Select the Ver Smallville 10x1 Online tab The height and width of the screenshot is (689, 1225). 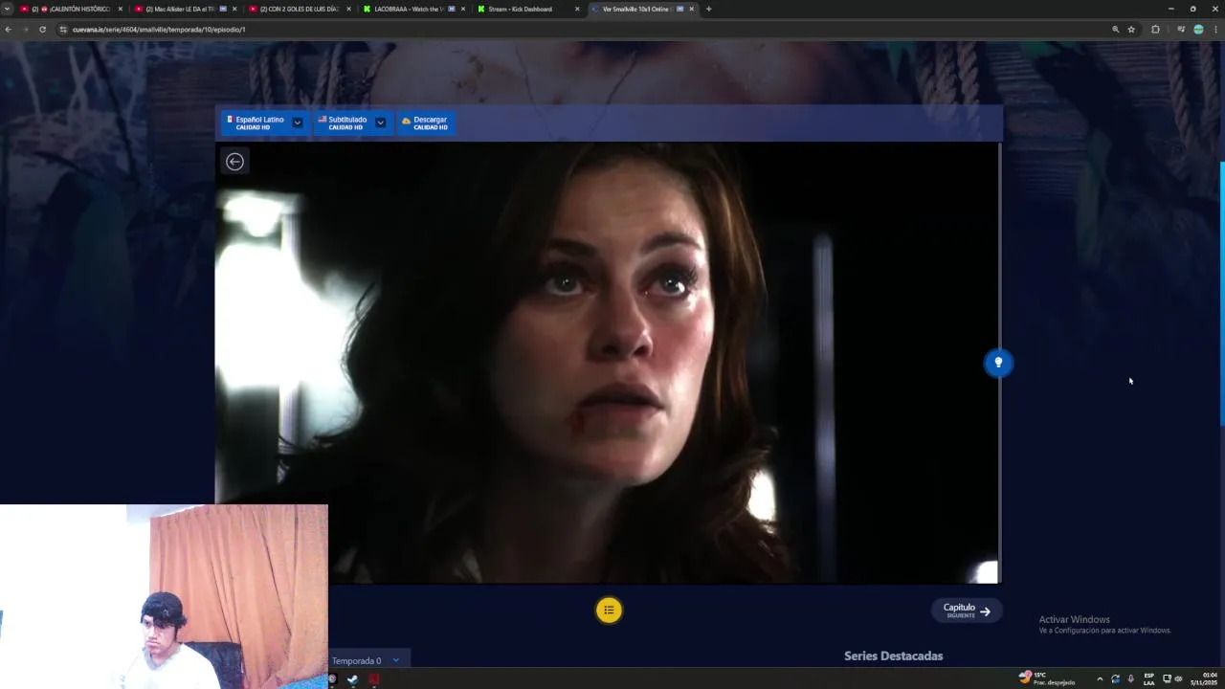[x=642, y=9]
